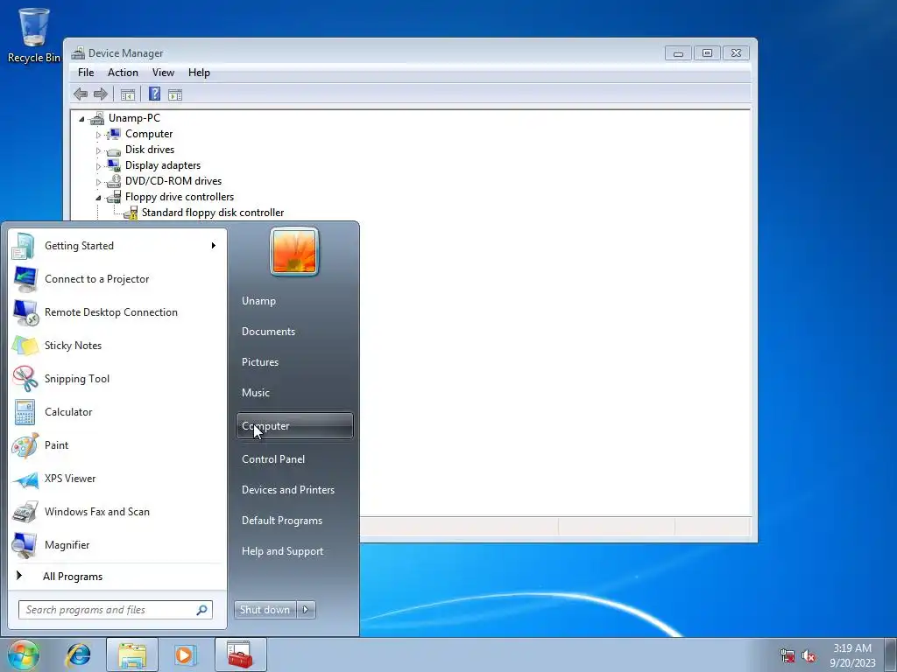Open Internet Explorer from taskbar
The height and width of the screenshot is (672, 897).
click(78, 654)
